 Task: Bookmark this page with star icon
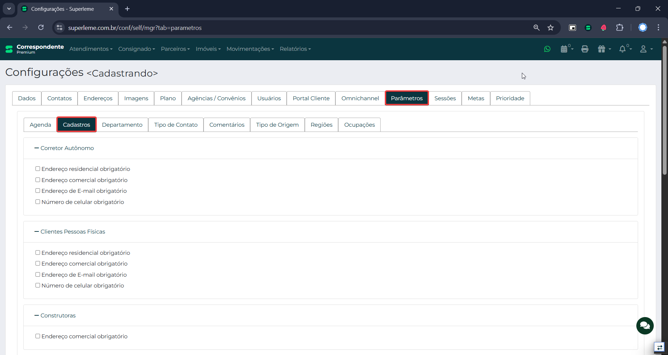coord(550,27)
